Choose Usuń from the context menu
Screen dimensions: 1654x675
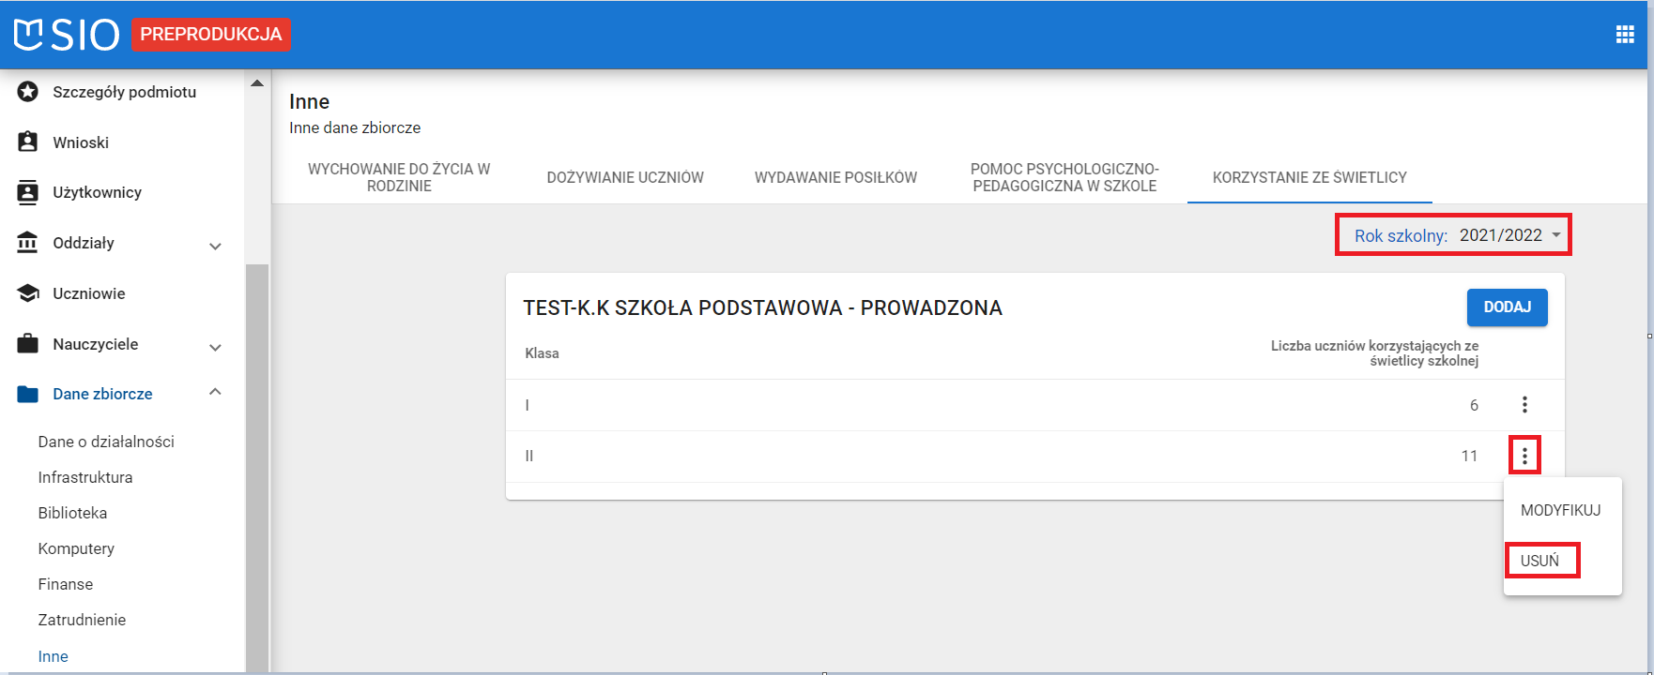coord(1542,561)
